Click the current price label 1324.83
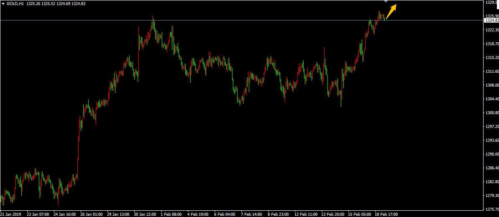Viewport: 499px width, 217px height. pos(491,20)
